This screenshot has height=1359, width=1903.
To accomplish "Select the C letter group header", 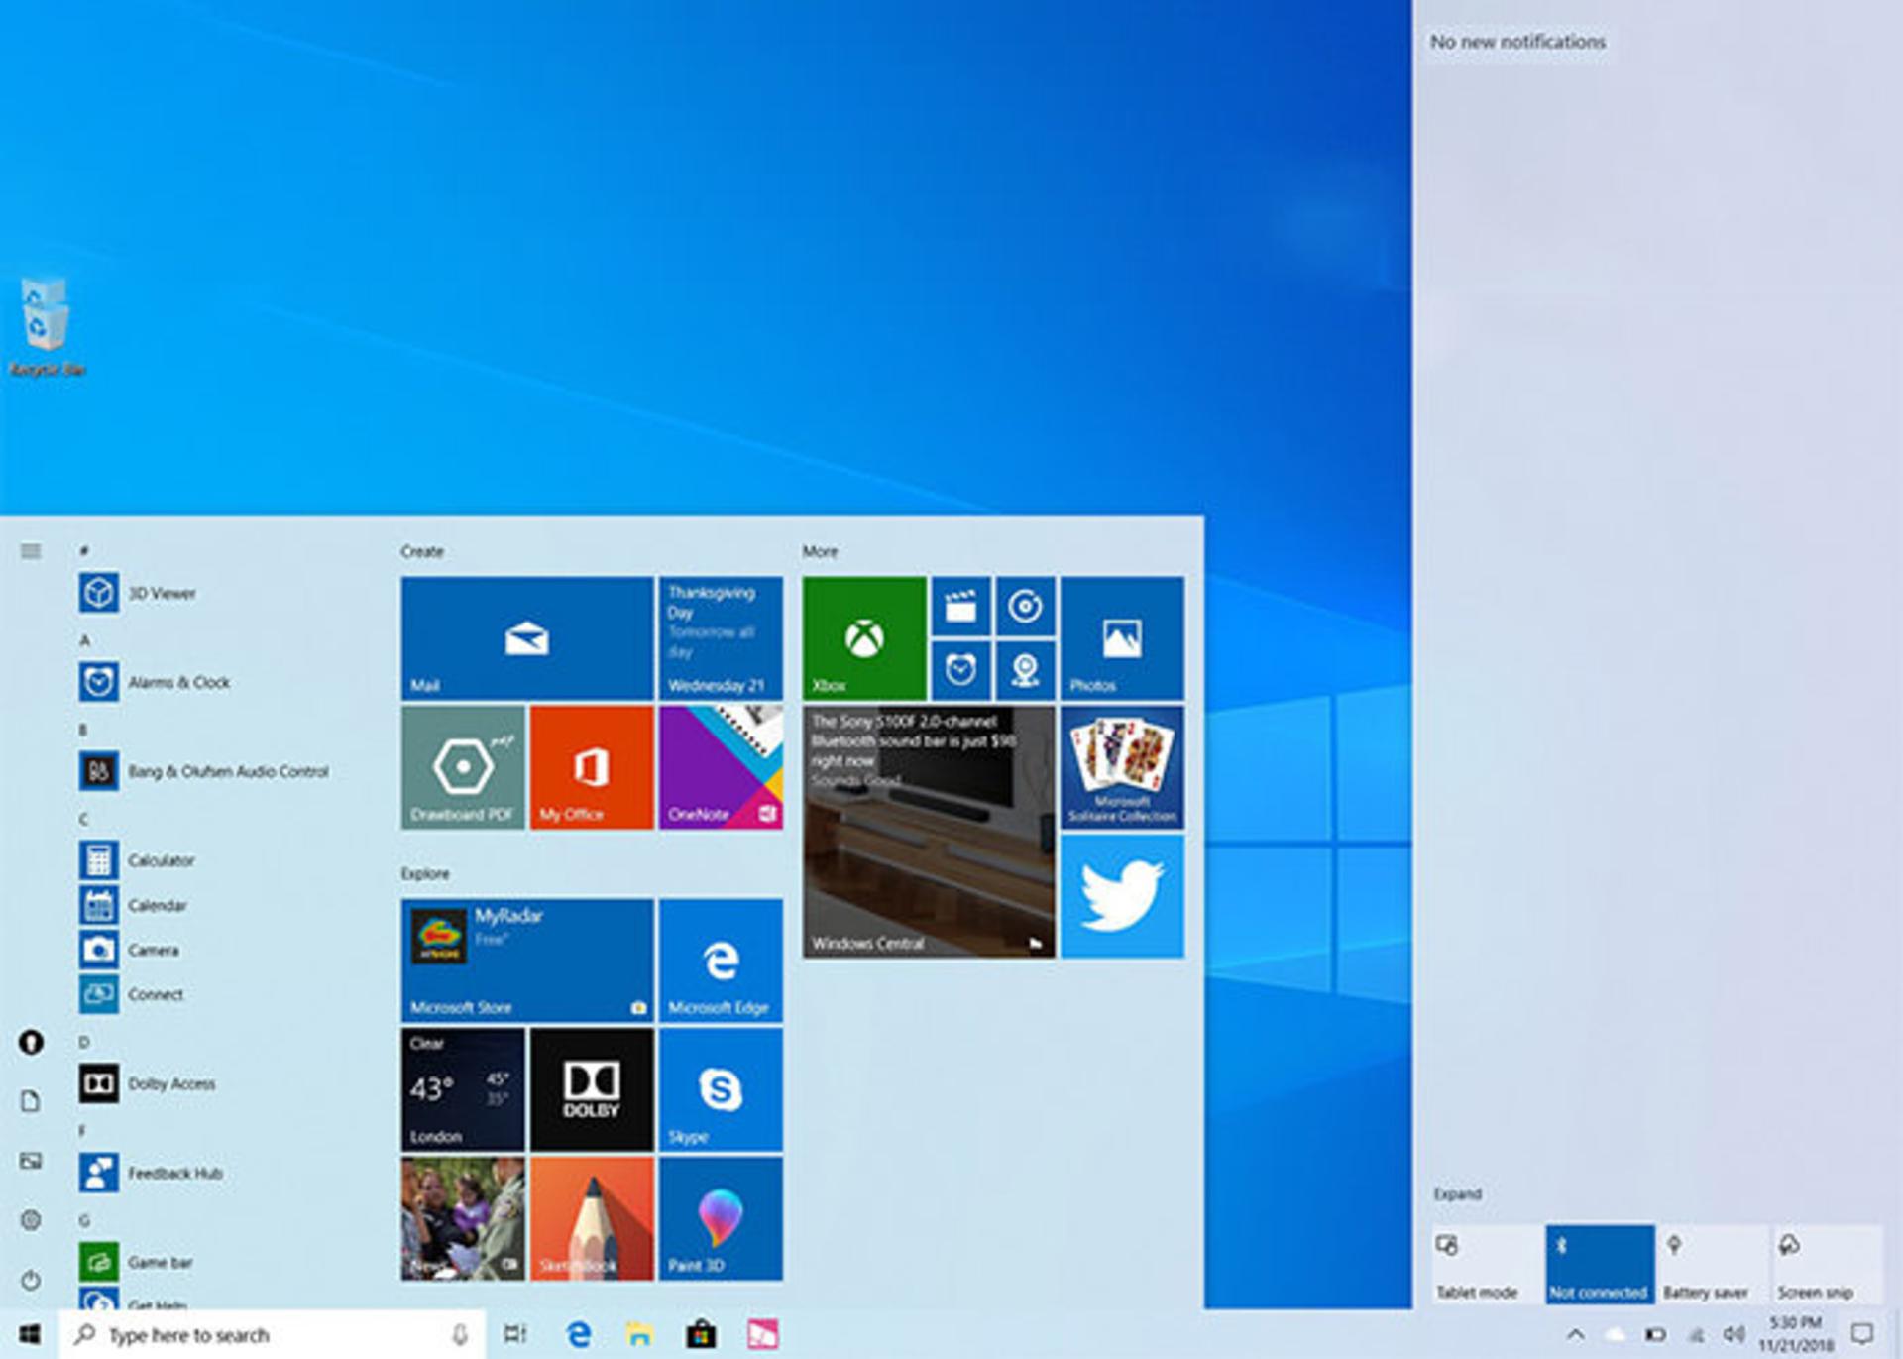I will (84, 819).
